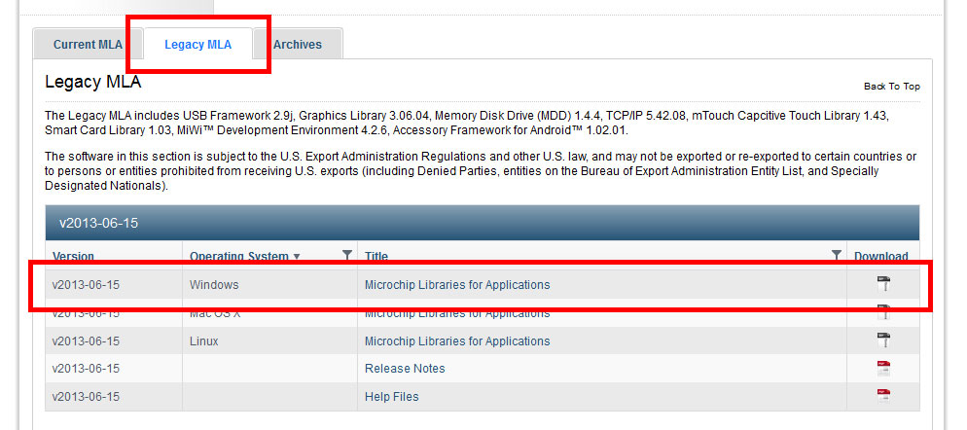Switch to the Current MLA tab
Viewport: 967px width, 430px height.
tap(88, 45)
